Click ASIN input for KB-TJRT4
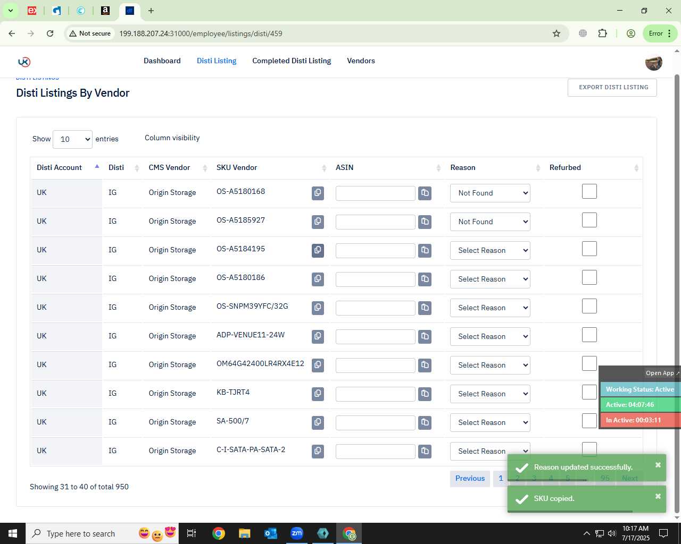Viewport: 681px width, 544px height. click(x=376, y=394)
